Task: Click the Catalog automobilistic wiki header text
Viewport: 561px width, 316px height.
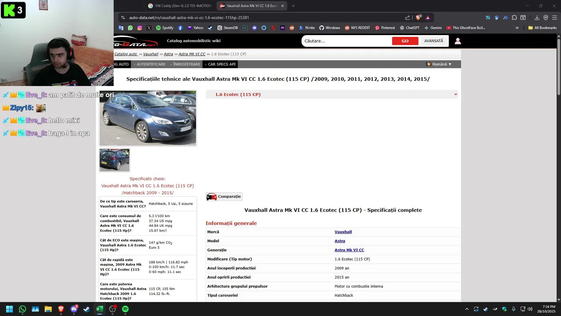Action: tap(194, 41)
